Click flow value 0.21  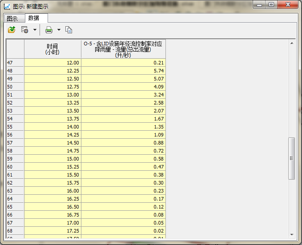pos(123,63)
